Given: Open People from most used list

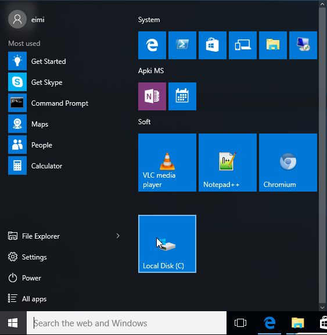Looking at the screenshot, I should coord(64,145).
